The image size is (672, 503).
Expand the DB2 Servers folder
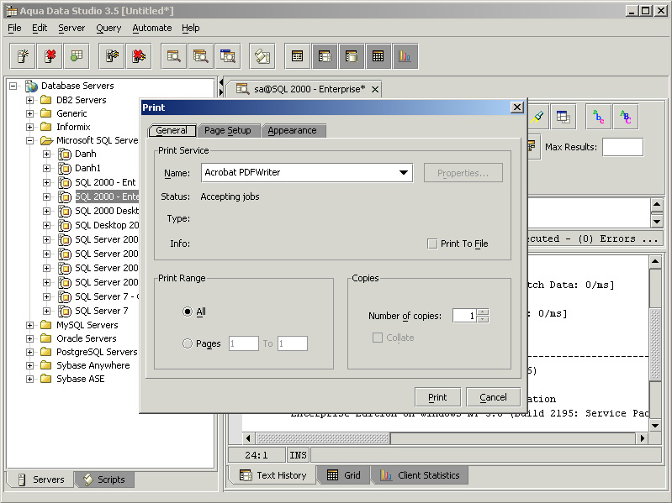pos(29,101)
